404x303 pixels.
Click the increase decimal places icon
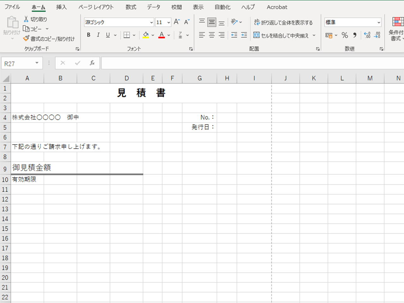[367, 35]
